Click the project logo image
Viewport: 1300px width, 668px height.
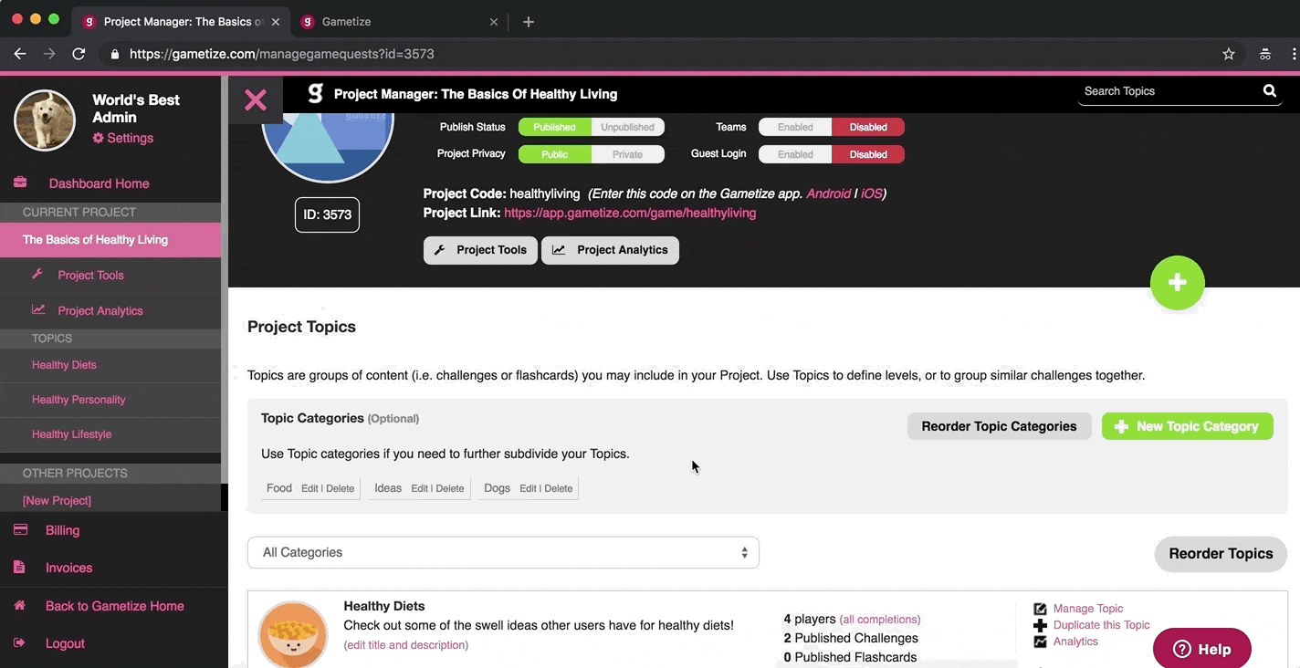click(x=328, y=146)
